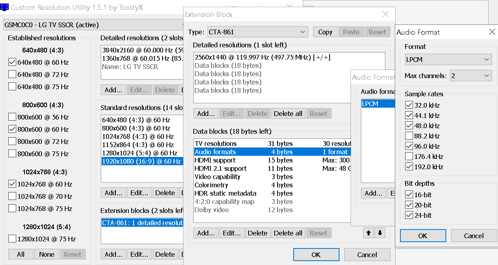Image resolution: width=498 pixels, height=265 pixels.
Task: Uncheck the 192.0 kHz sample rate
Action: (409, 167)
